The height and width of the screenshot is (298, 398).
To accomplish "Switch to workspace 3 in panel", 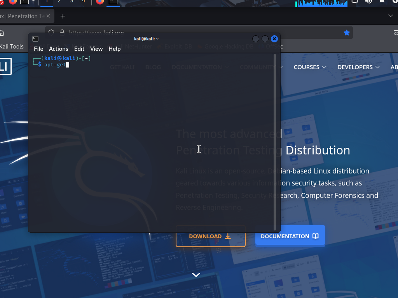I will coord(72,2).
